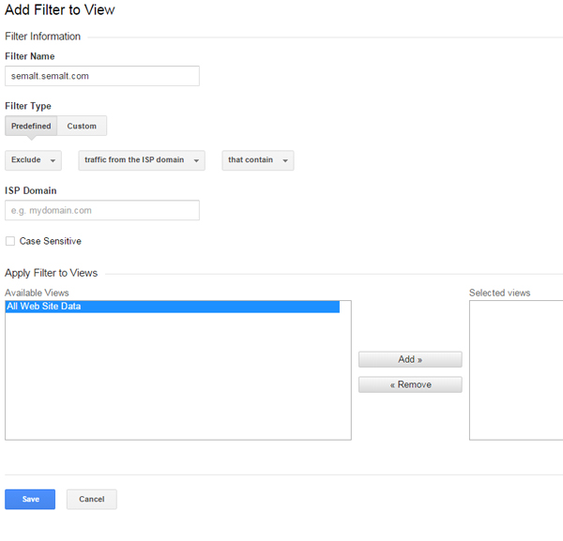Click the 'Filter Type' label
Viewport: 563px width, 541px height.
click(28, 107)
